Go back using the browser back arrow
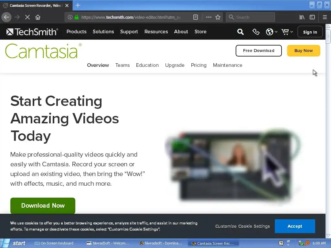331x248 pixels. click(x=6, y=17)
